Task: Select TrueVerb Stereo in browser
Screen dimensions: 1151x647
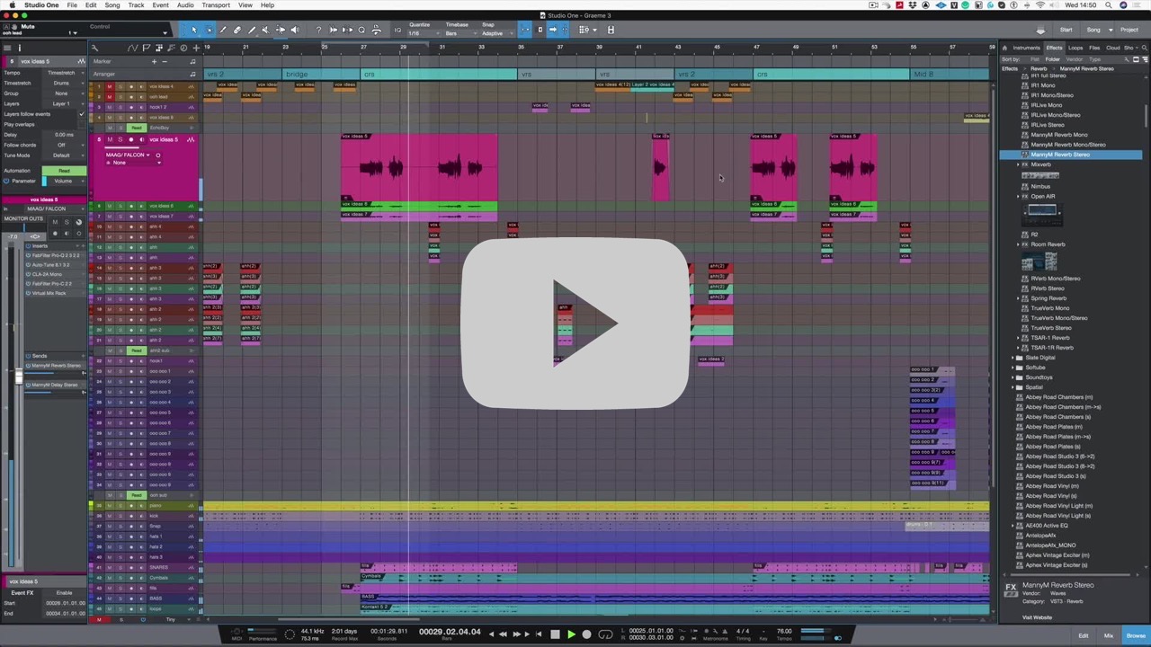Action: pos(1051,328)
